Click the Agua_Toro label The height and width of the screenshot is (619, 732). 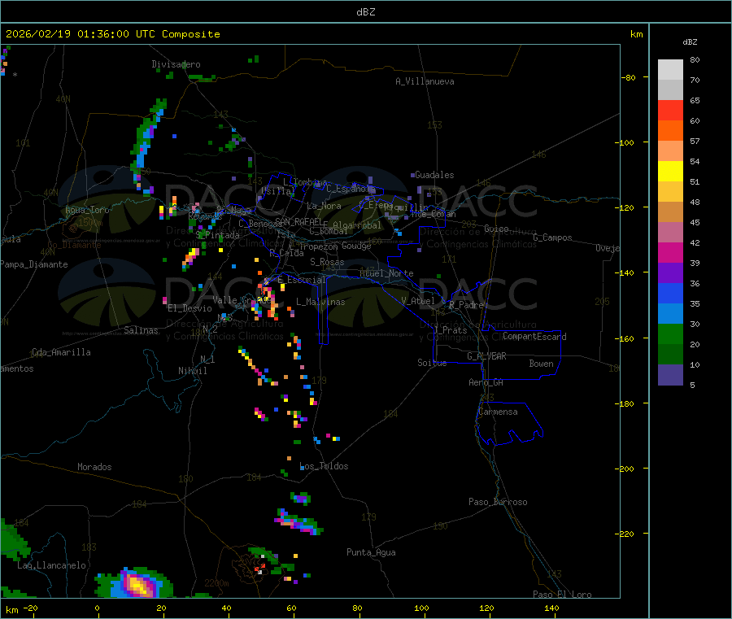87,210
